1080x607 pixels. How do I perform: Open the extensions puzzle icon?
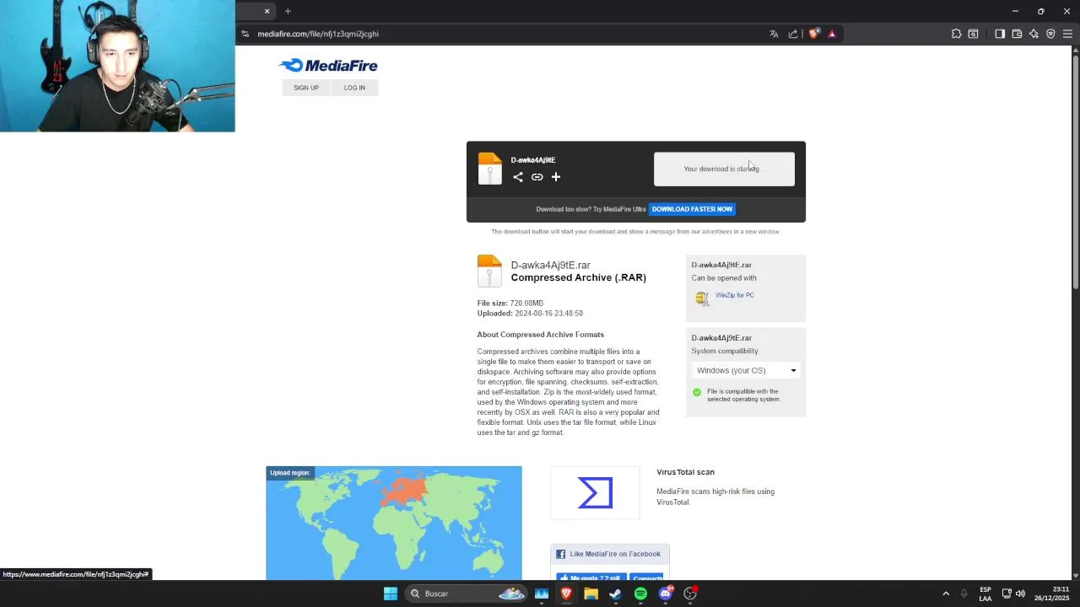click(x=956, y=34)
